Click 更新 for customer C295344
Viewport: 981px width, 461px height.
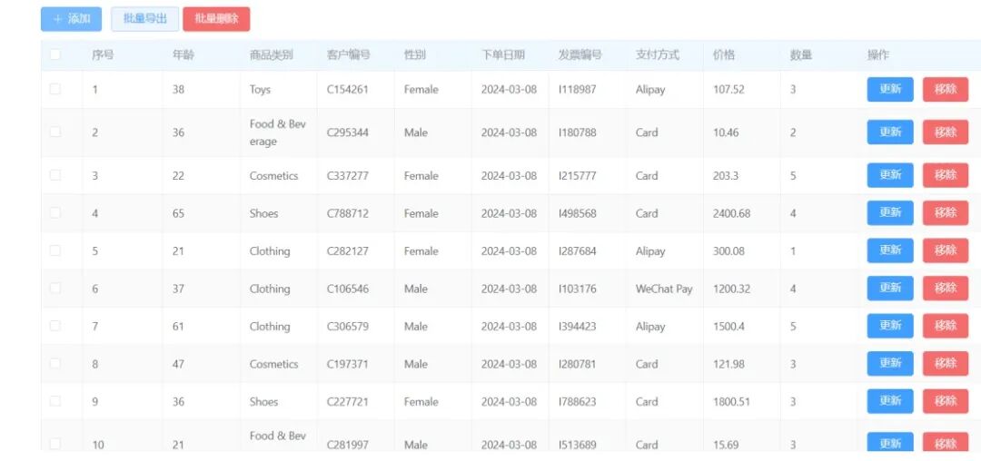[x=889, y=132]
